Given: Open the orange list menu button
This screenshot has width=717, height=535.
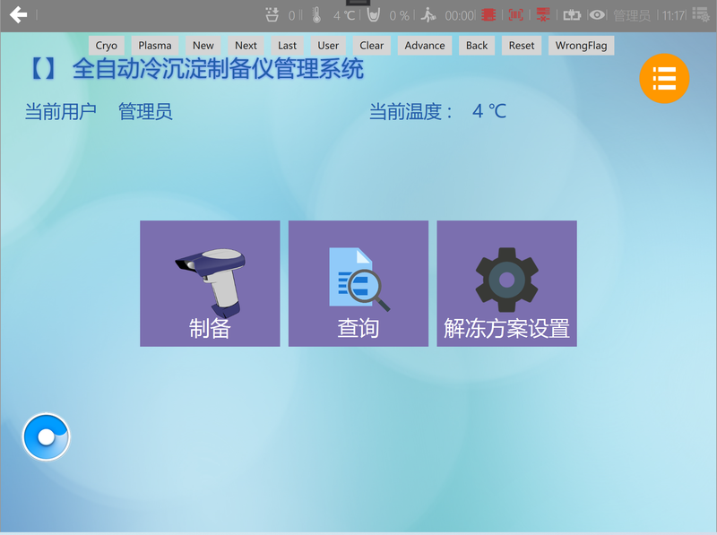Looking at the screenshot, I should coord(664,78).
